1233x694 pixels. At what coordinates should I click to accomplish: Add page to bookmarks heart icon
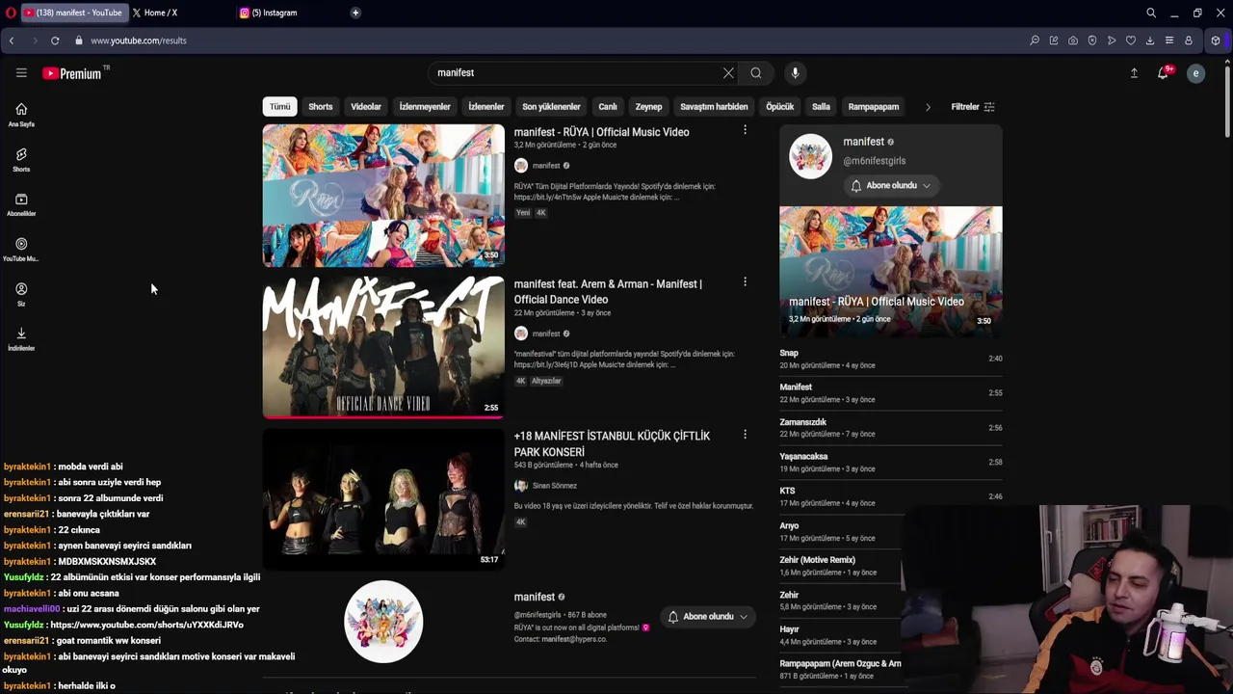(x=1131, y=40)
